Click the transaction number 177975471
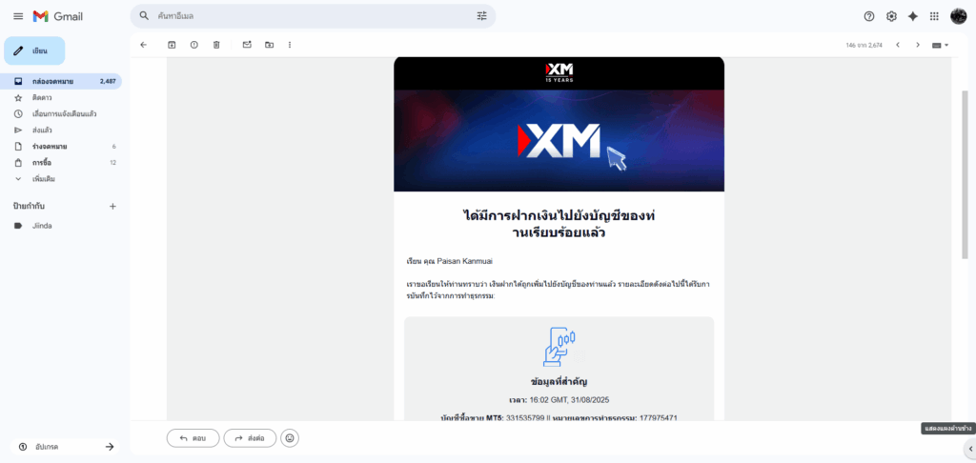 [659, 417]
